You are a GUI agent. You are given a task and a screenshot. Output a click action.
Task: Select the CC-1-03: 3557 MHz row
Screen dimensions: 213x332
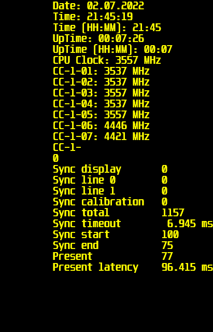101,93
